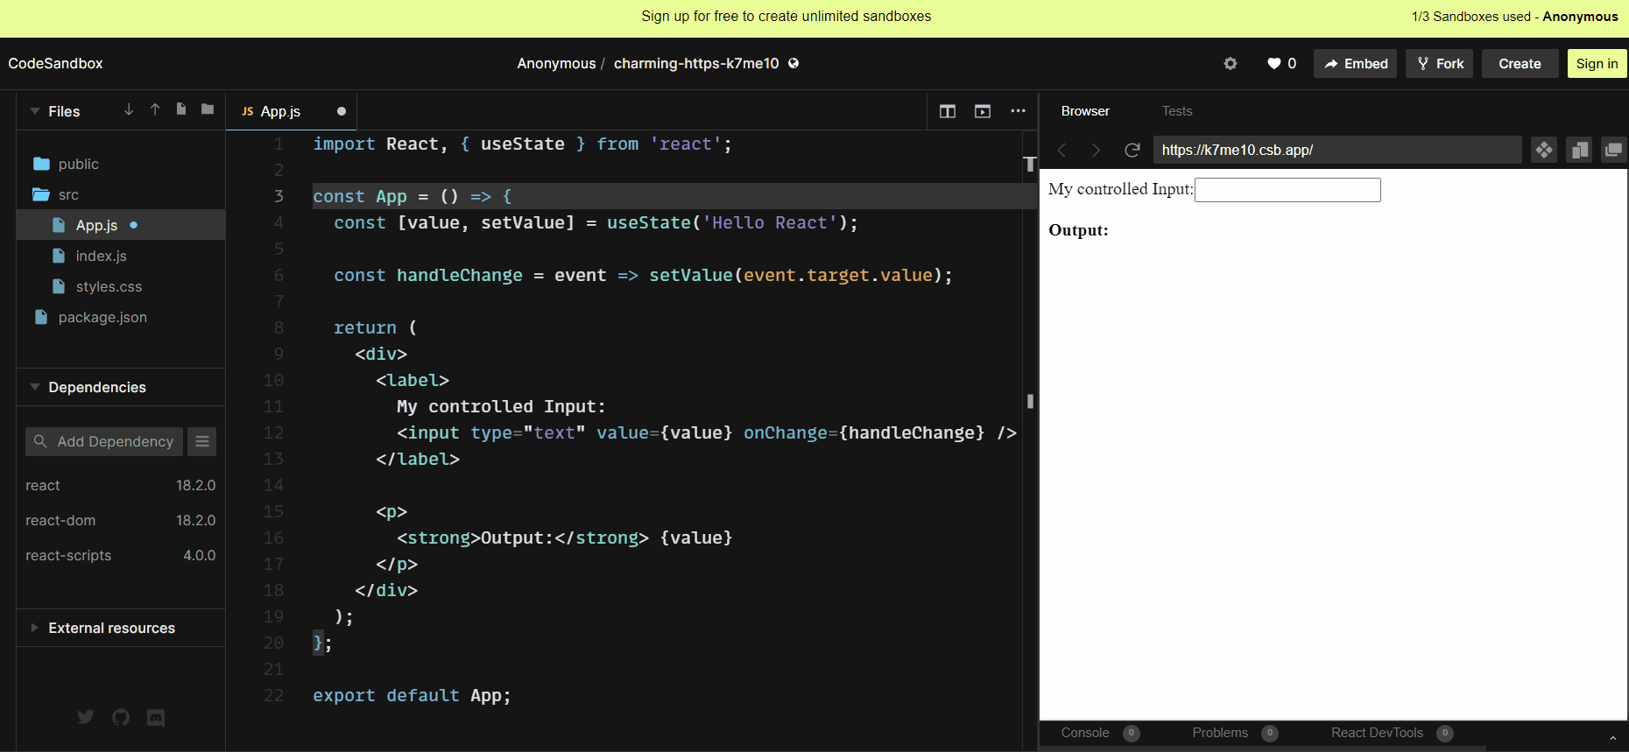Go back in the preview browser
The height and width of the screenshot is (752, 1629).
coord(1061,151)
